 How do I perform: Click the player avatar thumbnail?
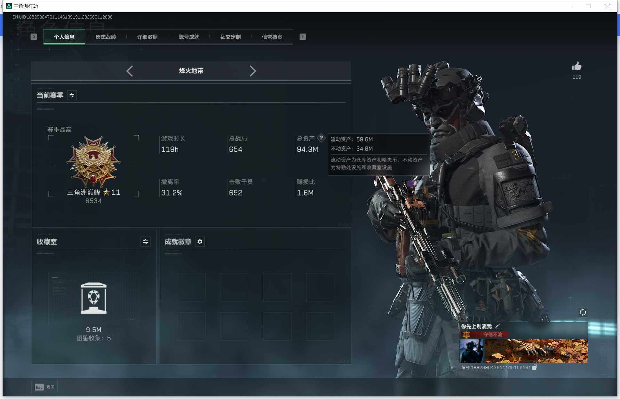tap(472, 351)
